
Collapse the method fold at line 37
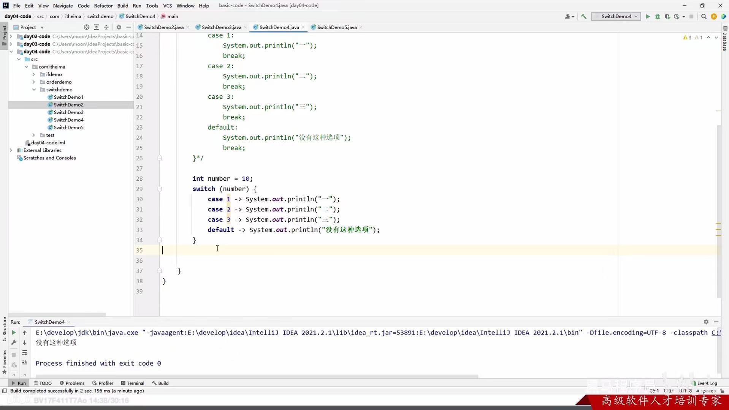click(x=160, y=271)
